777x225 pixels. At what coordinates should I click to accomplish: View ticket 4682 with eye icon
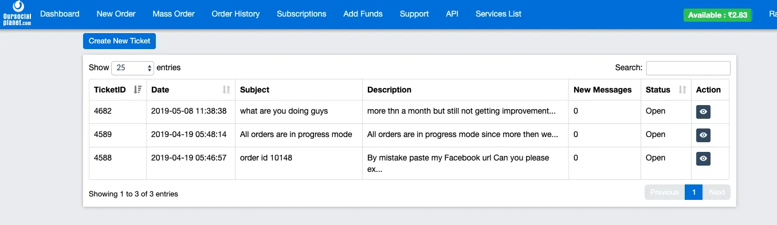point(703,112)
